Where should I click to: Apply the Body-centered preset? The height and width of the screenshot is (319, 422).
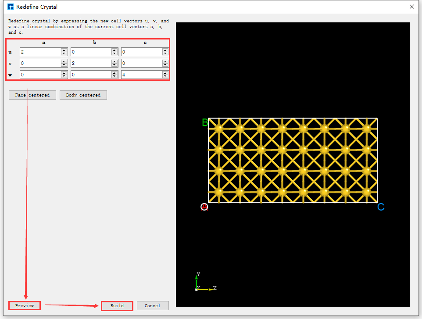pos(83,95)
